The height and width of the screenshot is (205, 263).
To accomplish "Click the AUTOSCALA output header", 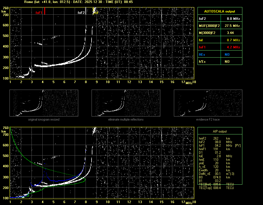I will coord(220,11).
